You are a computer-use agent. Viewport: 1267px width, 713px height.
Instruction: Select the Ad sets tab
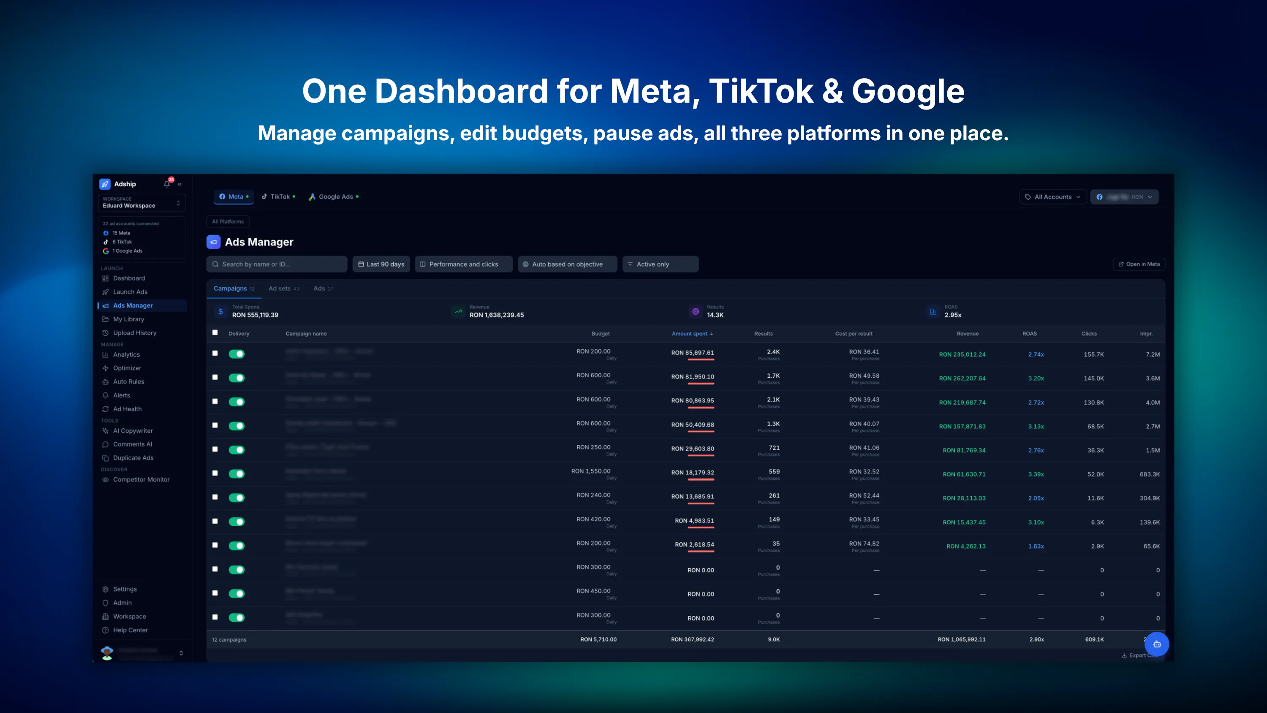[x=284, y=289]
